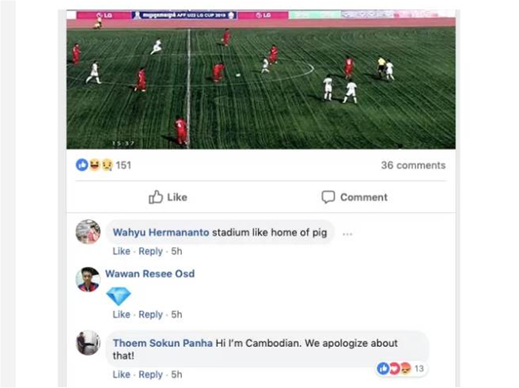519x388 pixels.
Task: Click the Comment speech bubble button
Action: (354, 197)
